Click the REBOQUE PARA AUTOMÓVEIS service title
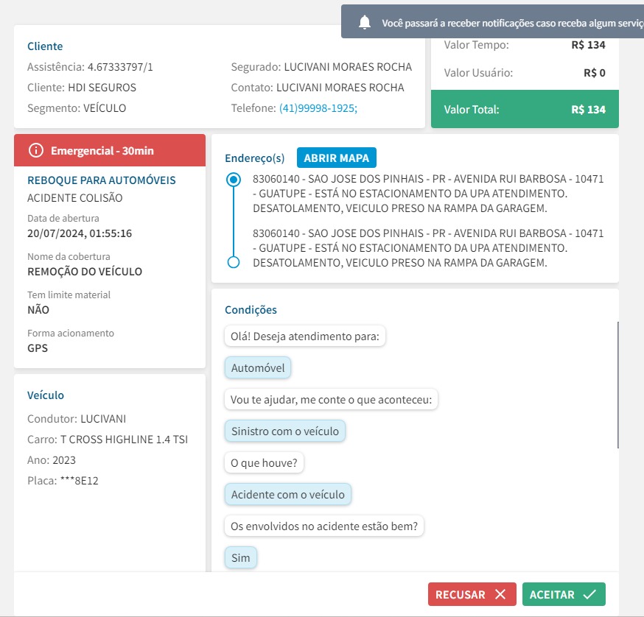 click(x=102, y=180)
